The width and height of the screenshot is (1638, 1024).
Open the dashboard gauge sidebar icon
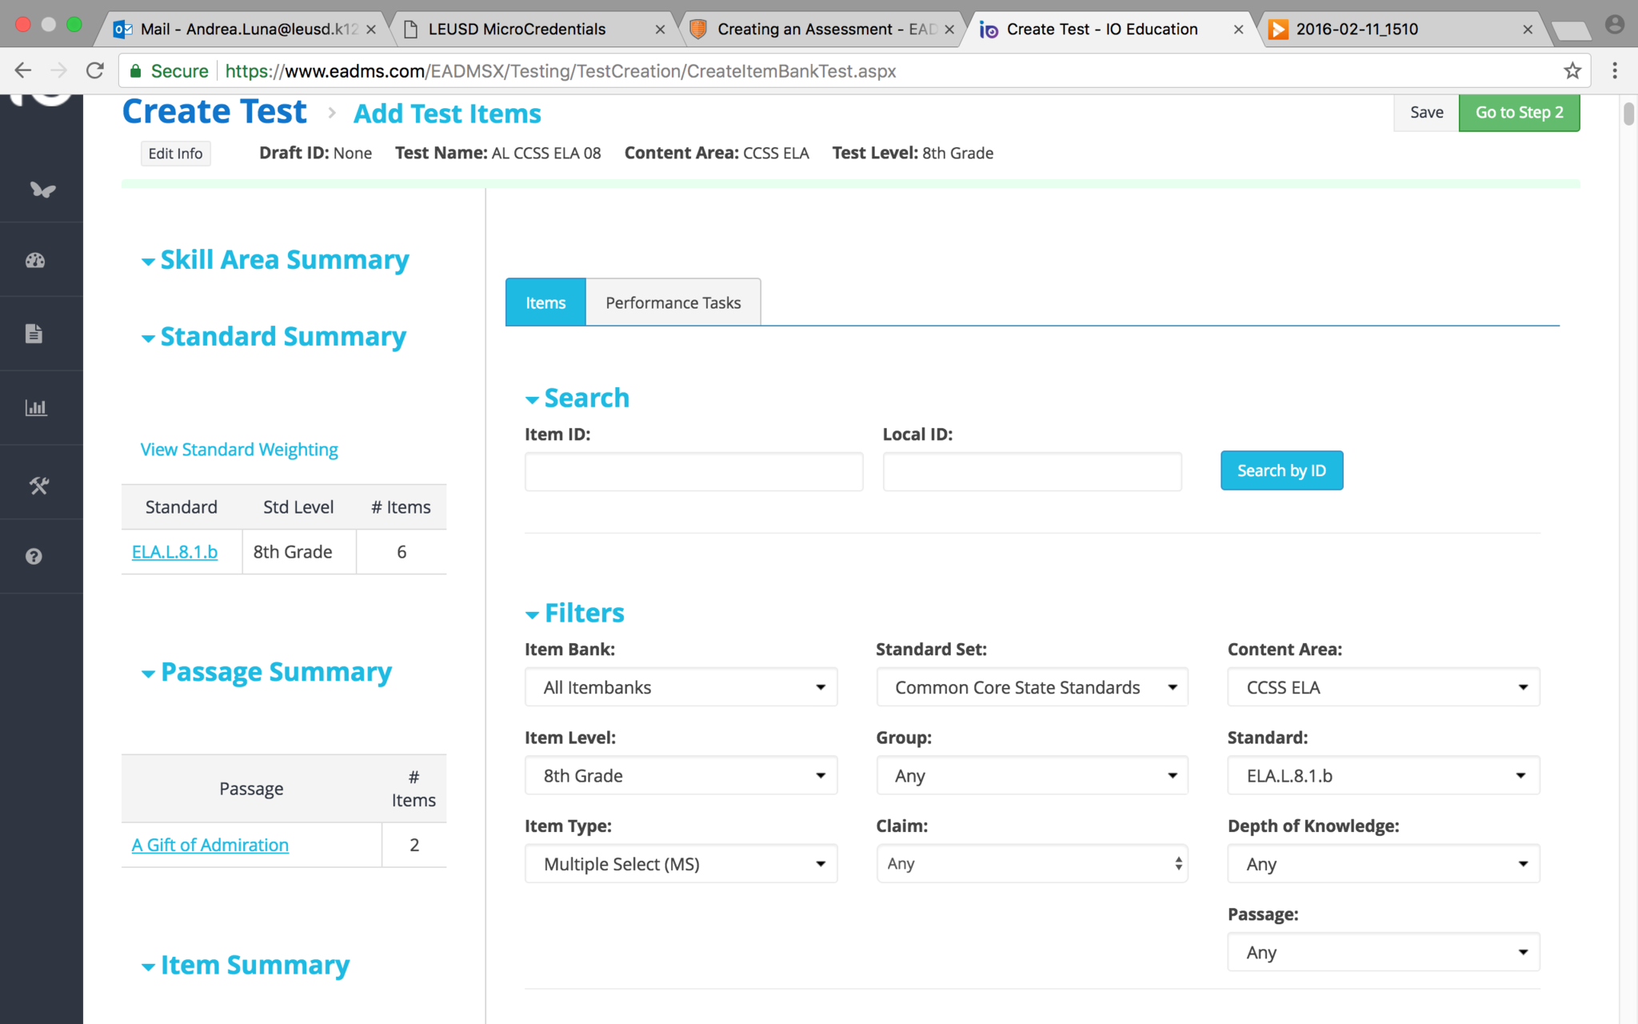[x=35, y=260]
